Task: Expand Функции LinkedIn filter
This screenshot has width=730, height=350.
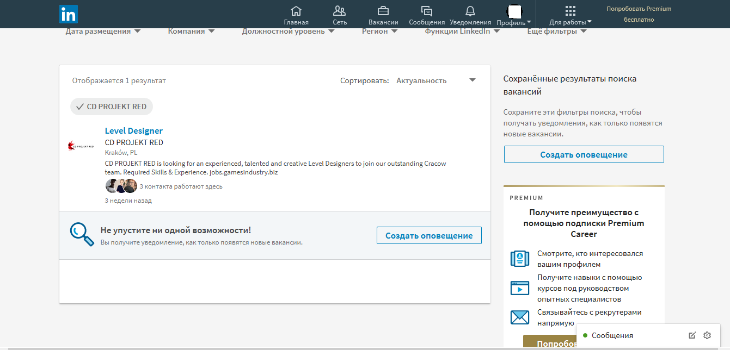Action: (462, 31)
